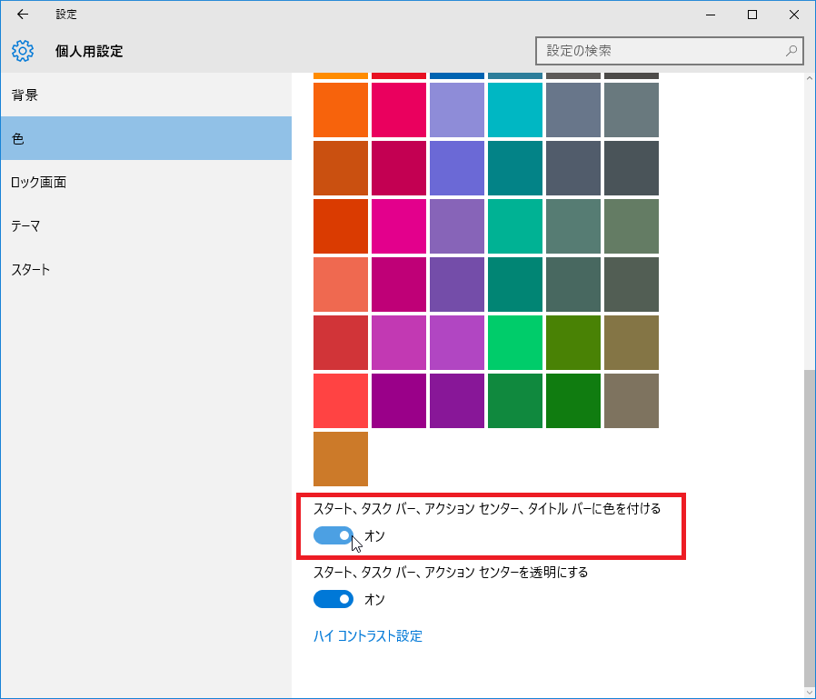Image resolution: width=816 pixels, height=699 pixels.
Task: Choose the hot magenta swatch
Action: (x=399, y=226)
